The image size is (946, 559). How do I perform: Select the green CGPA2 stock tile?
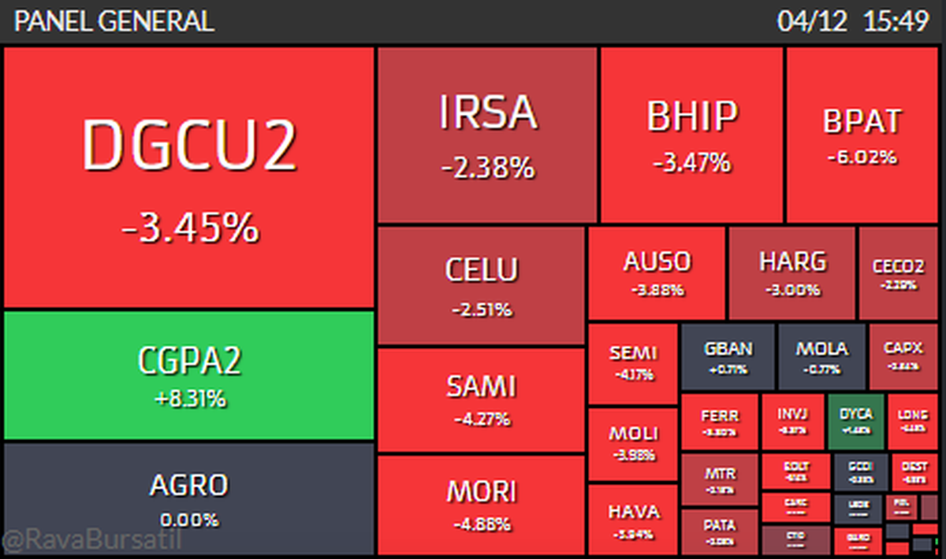coord(188,376)
